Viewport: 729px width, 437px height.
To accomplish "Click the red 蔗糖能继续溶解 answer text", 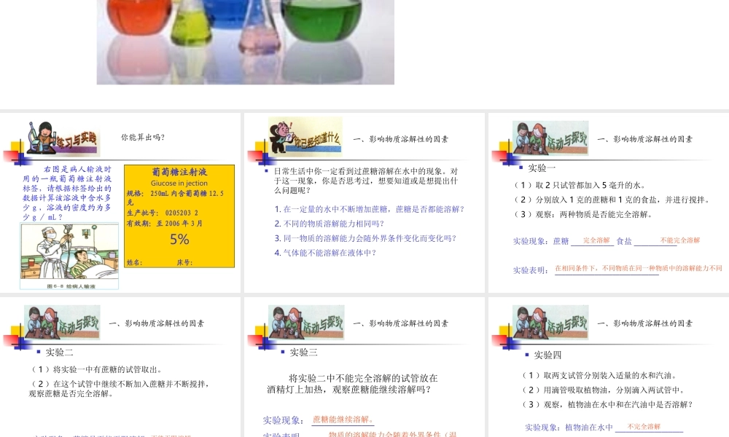I will (x=343, y=420).
